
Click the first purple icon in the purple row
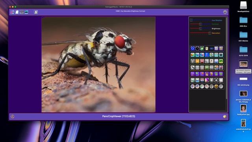click(x=193, y=74)
